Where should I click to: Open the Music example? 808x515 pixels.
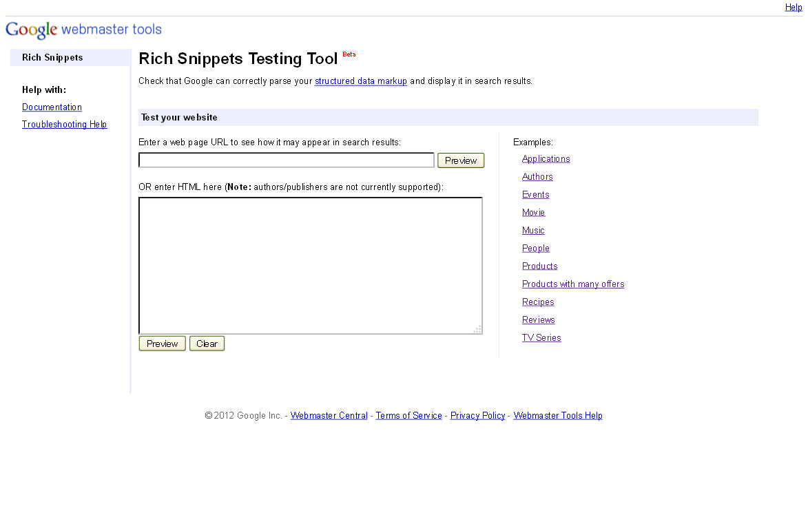533,230
